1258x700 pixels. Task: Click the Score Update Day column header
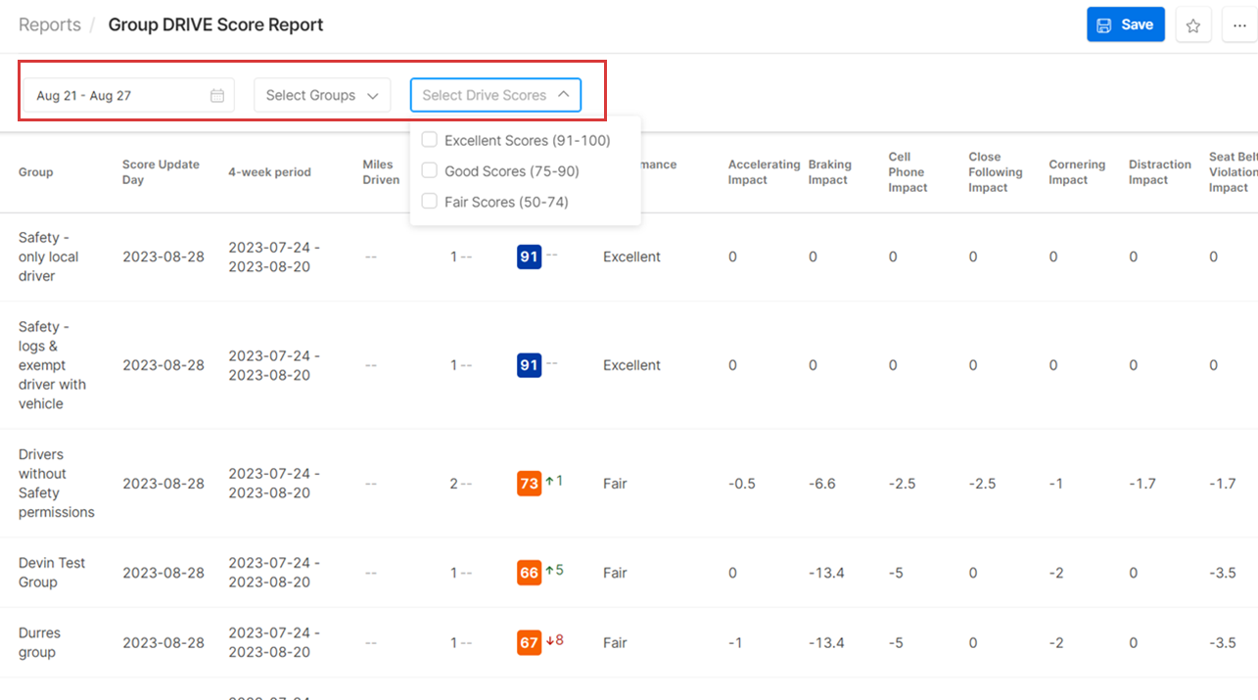159,172
